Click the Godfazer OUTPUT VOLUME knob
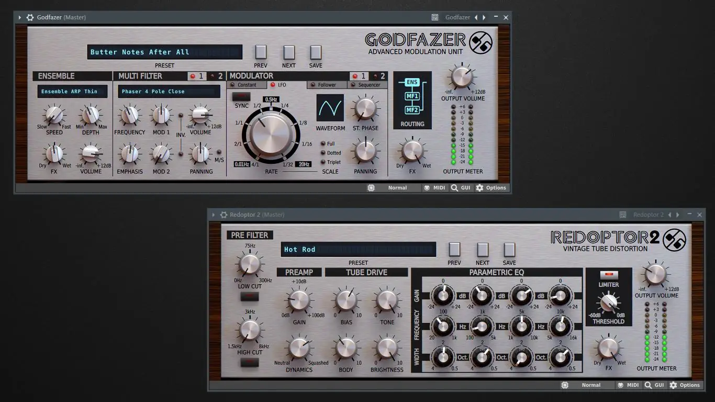 (462, 77)
